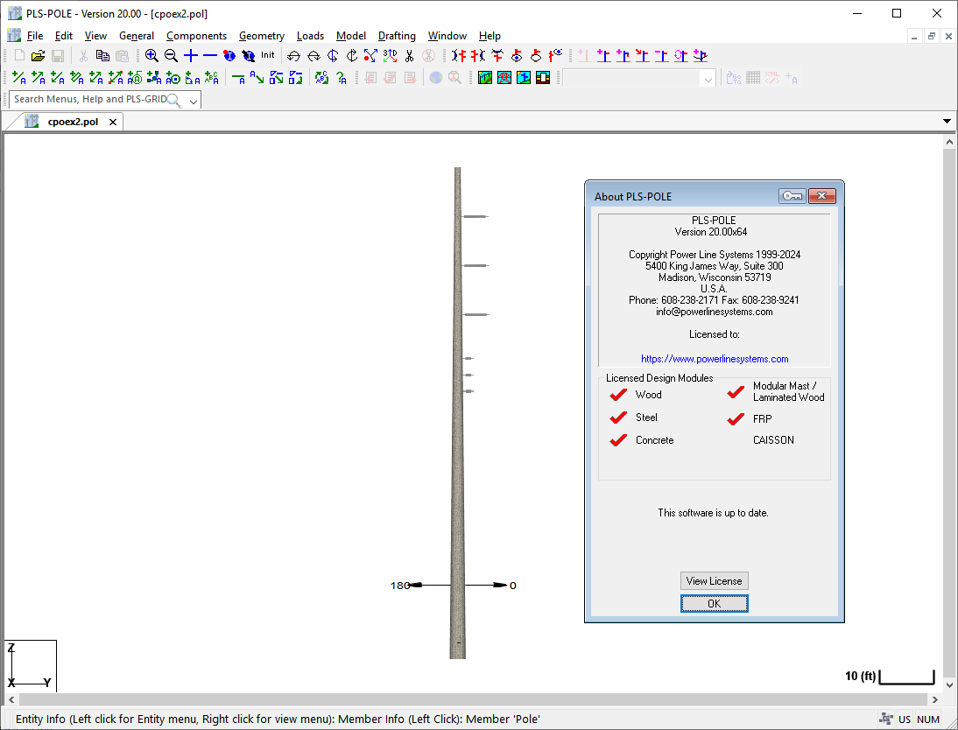Open the Help menu
Viewport: 958px width, 730px height.
(x=490, y=36)
